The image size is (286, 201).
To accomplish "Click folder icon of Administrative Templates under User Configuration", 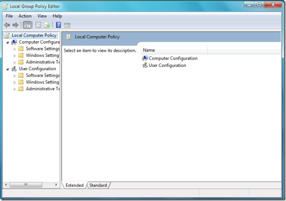I will coord(21,89).
